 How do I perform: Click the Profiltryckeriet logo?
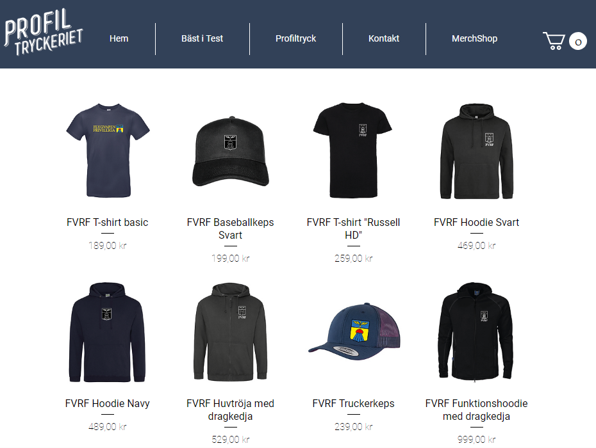click(44, 32)
